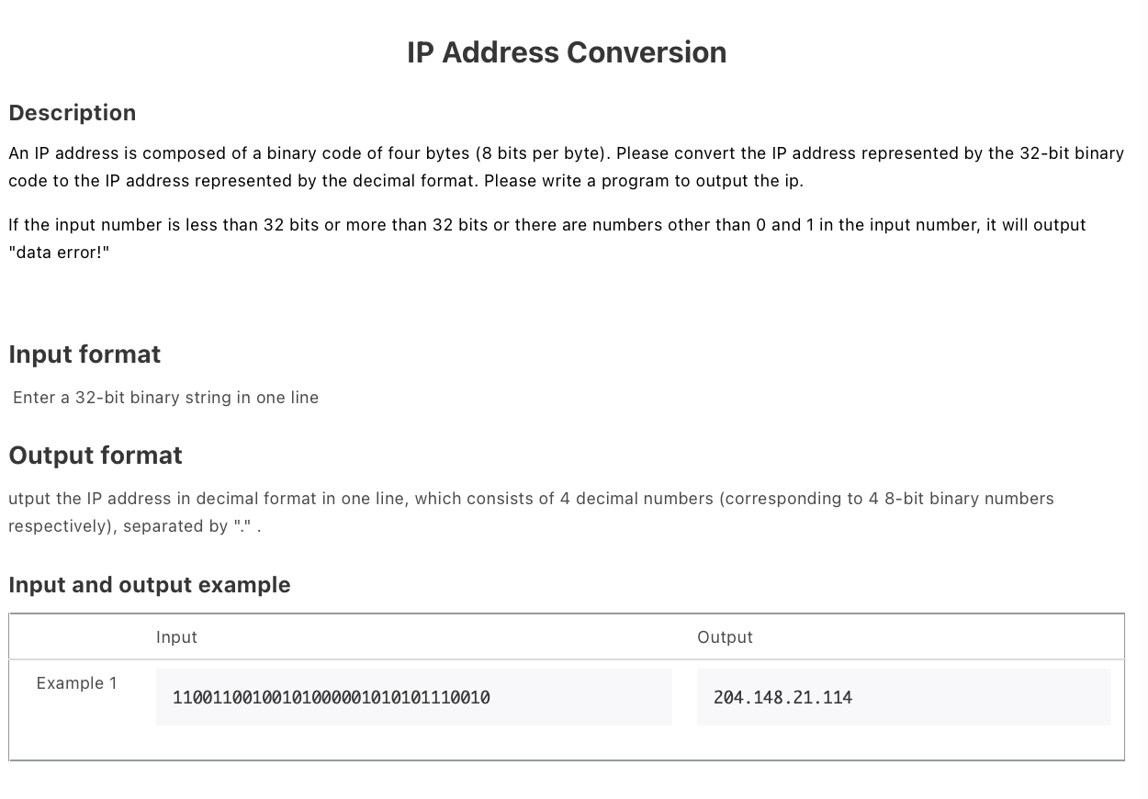Select the Description heading
Image resolution: width=1148 pixels, height=799 pixels.
pos(73,113)
